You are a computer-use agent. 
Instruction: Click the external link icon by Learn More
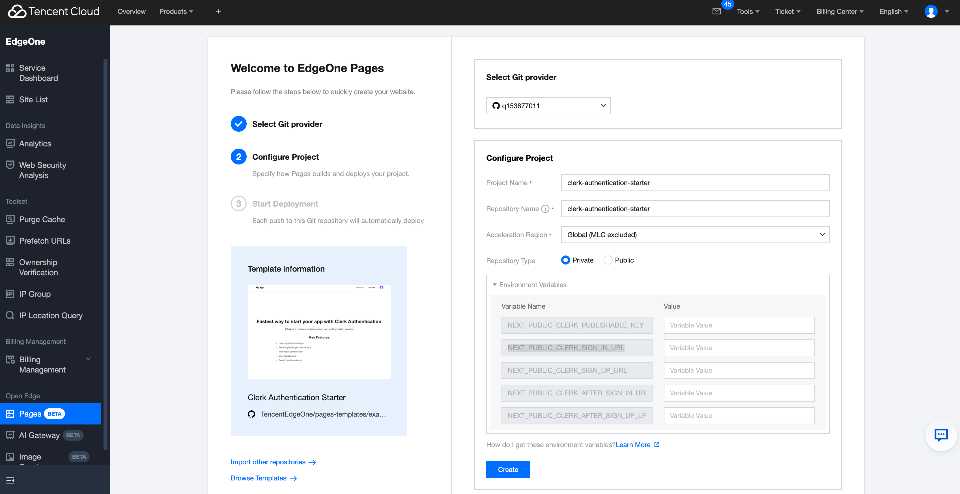(657, 445)
